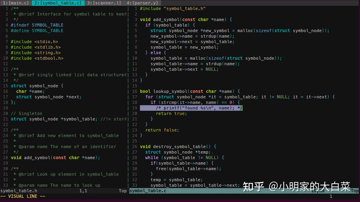The height and width of the screenshot is (202, 360).
Task: Click the 'temp = symbol_table;' line
Action: pos(177,180)
